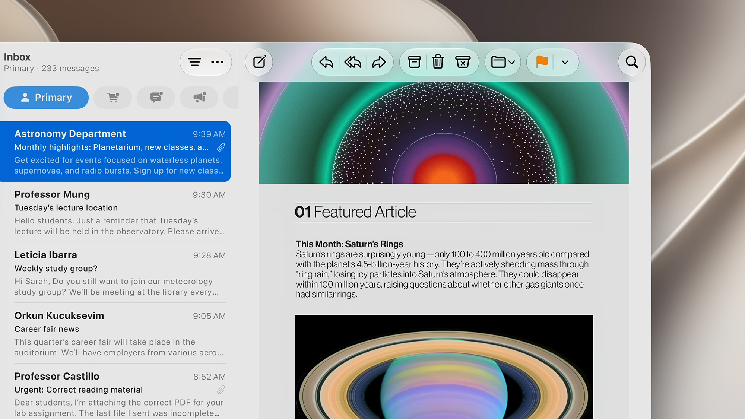This screenshot has width=745, height=419.
Task: Open the filter messages button
Action: tap(194, 62)
